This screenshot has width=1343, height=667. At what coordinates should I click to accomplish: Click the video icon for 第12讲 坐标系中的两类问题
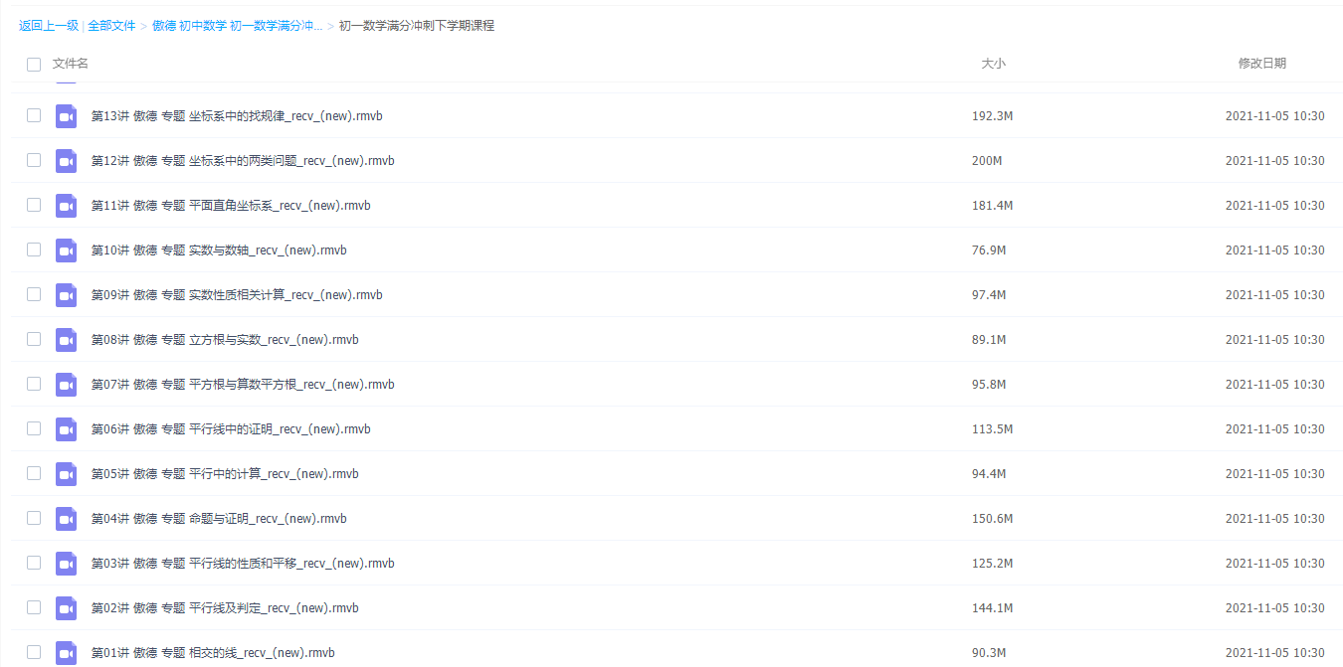coord(66,160)
